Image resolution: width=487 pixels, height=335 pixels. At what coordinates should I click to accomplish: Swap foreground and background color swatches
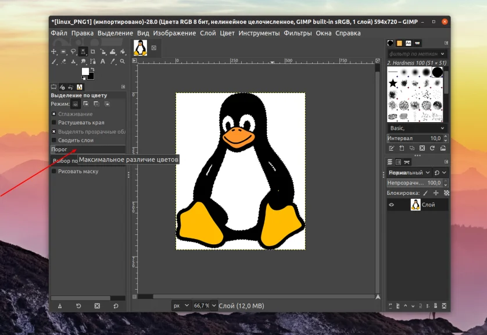(93, 69)
